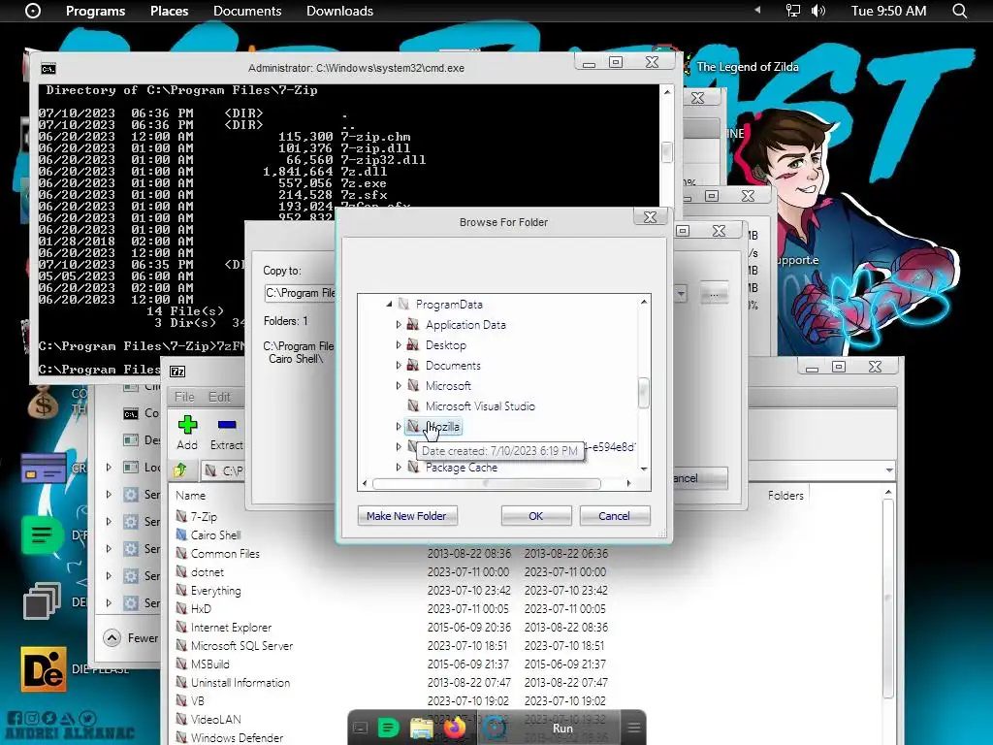This screenshot has width=993, height=745.
Task: Click the volume speaker tray icon
Action: pyautogui.click(x=818, y=11)
